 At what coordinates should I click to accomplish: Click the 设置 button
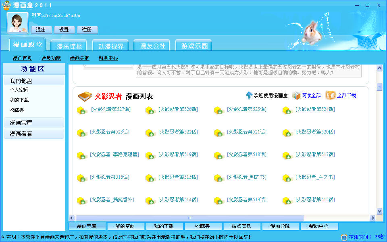64,30
